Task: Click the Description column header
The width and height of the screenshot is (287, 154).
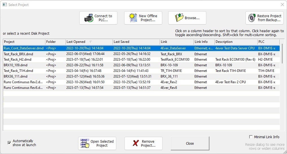Action: click(x=224, y=42)
